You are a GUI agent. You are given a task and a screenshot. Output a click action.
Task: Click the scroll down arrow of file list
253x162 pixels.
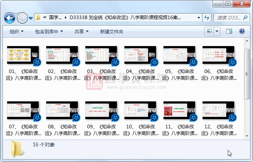click(x=247, y=136)
